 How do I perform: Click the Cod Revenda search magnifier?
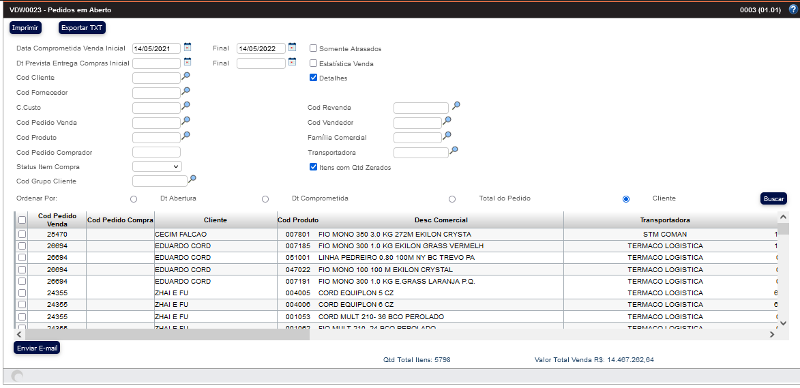click(456, 106)
